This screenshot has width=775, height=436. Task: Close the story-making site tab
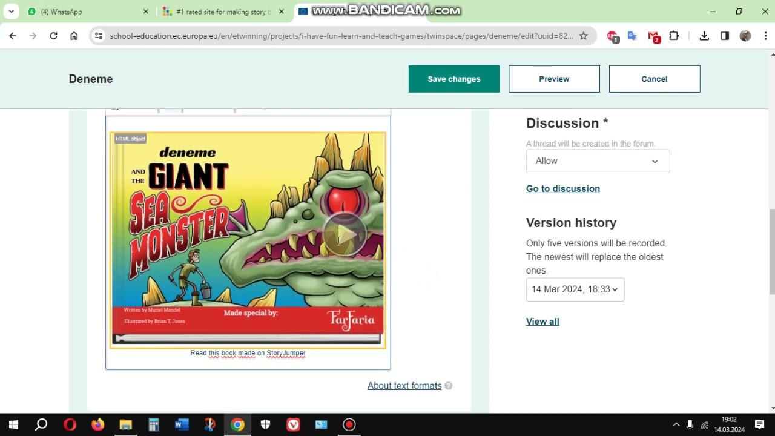click(x=281, y=12)
